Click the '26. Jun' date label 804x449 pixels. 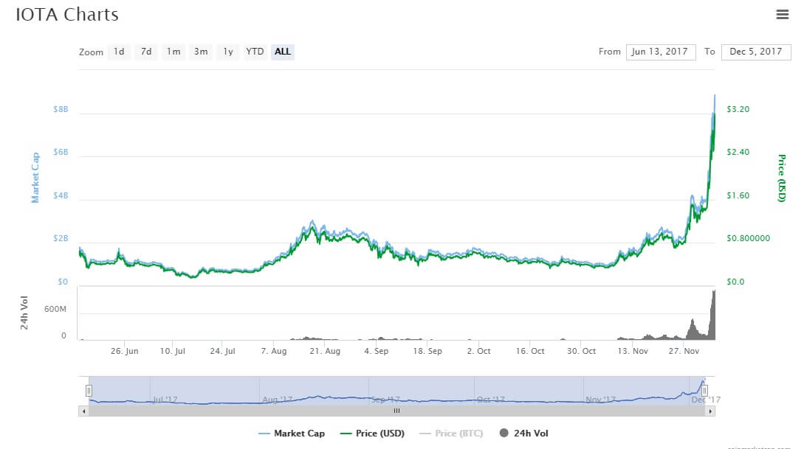coord(125,351)
